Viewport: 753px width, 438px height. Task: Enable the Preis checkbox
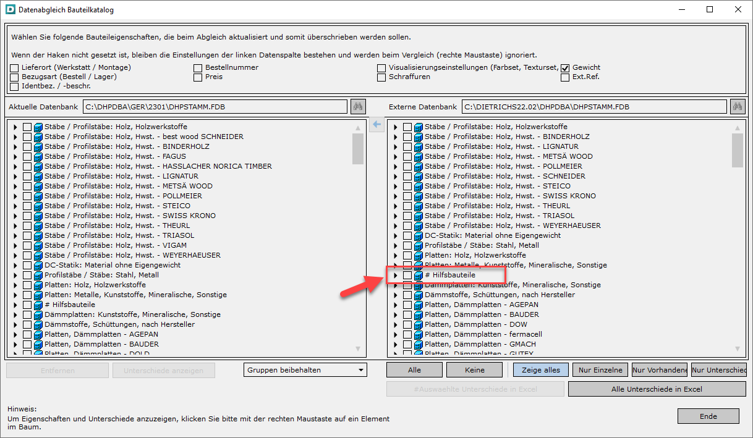tap(198, 77)
